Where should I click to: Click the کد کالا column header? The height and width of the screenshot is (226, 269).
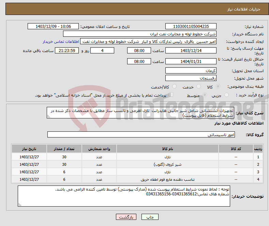pyautogui.click(x=236, y=149)
